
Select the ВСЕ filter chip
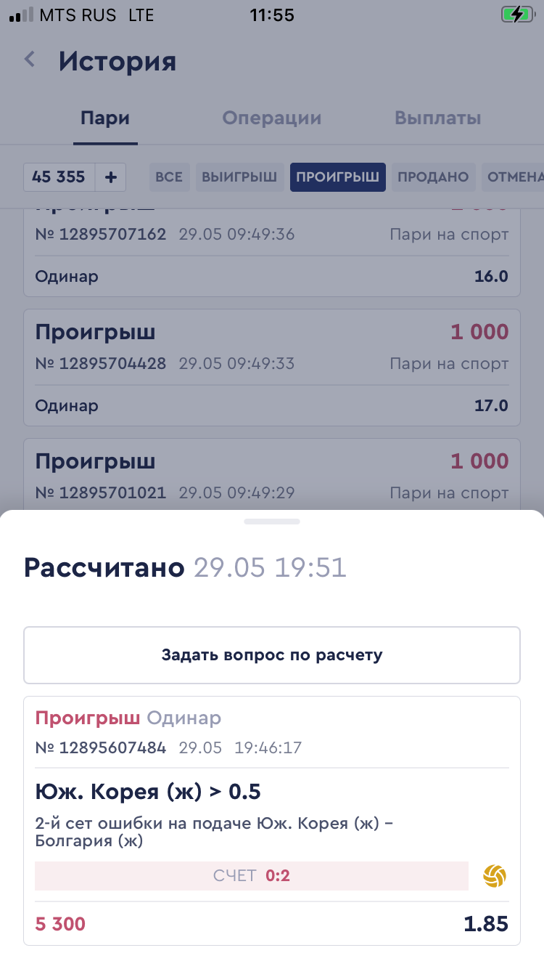coord(169,177)
